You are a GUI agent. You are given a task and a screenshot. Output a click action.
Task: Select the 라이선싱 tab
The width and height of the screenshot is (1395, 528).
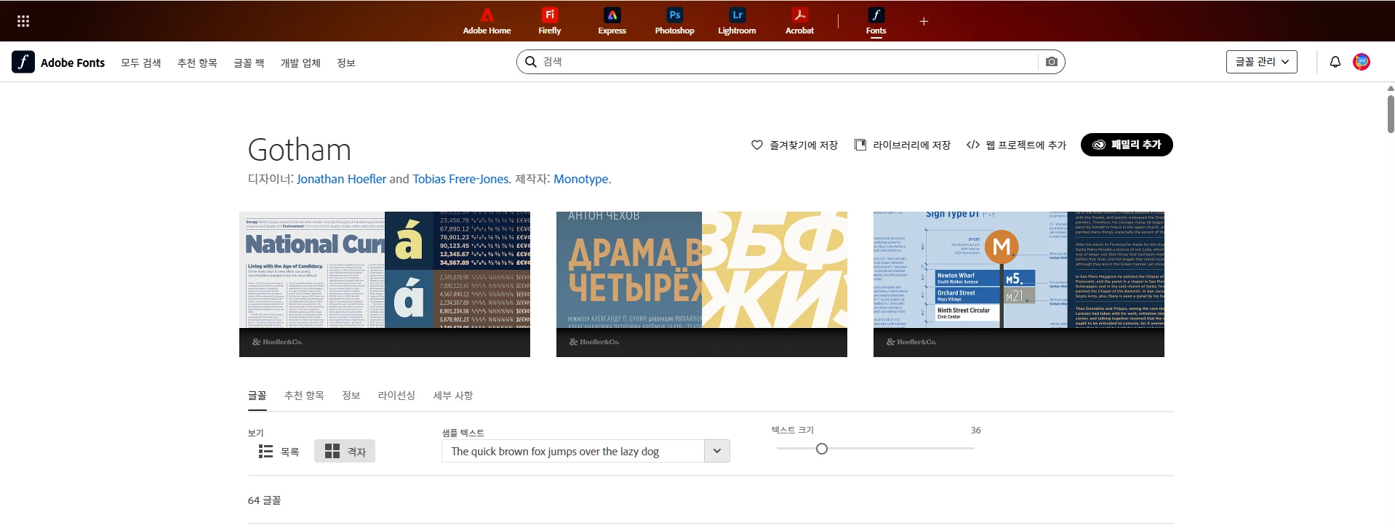click(x=396, y=395)
